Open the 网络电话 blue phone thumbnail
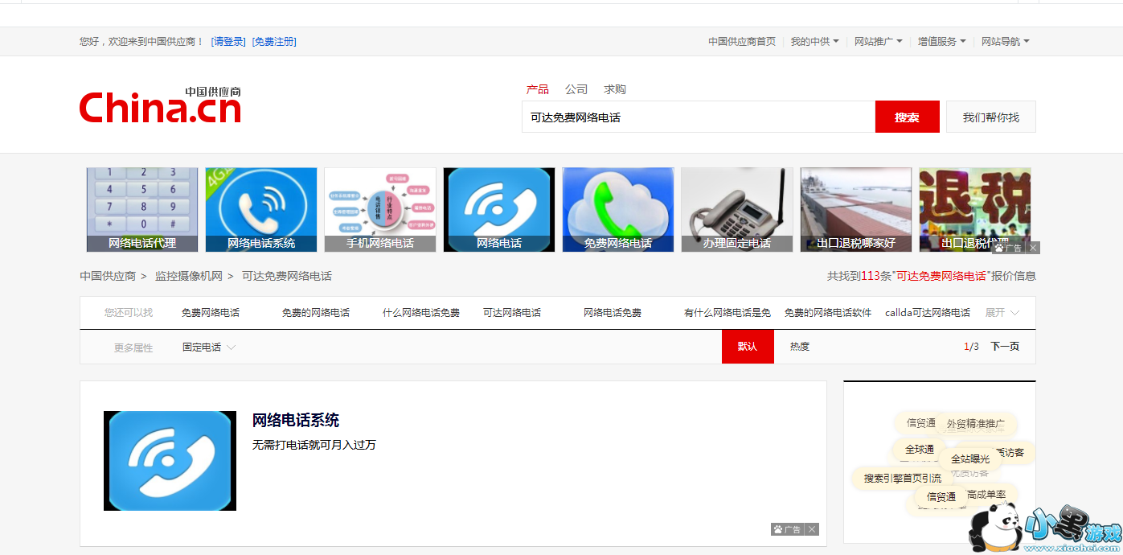This screenshot has width=1123, height=555. [499, 209]
